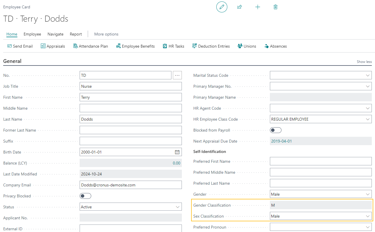
Task: Delete the employee record via trash icon
Action: pyautogui.click(x=275, y=7)
